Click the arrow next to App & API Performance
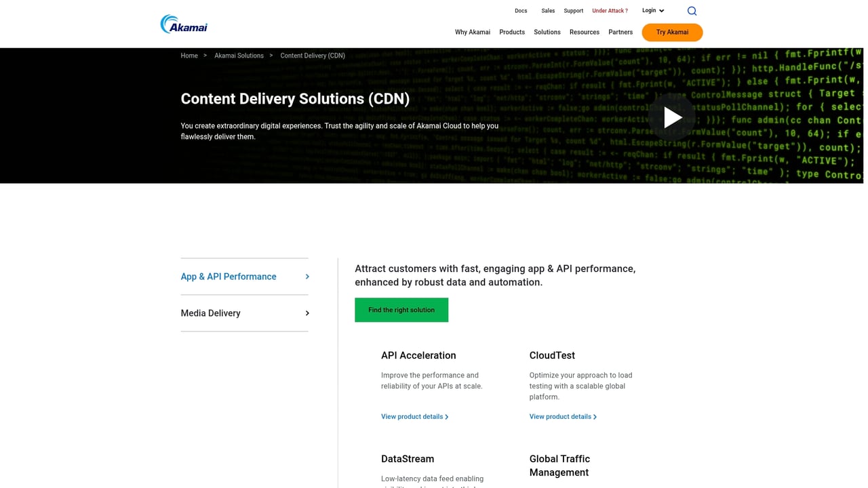The height and width of the screenshot is (488, 868). pyautogui.click(x=307, y=277)
